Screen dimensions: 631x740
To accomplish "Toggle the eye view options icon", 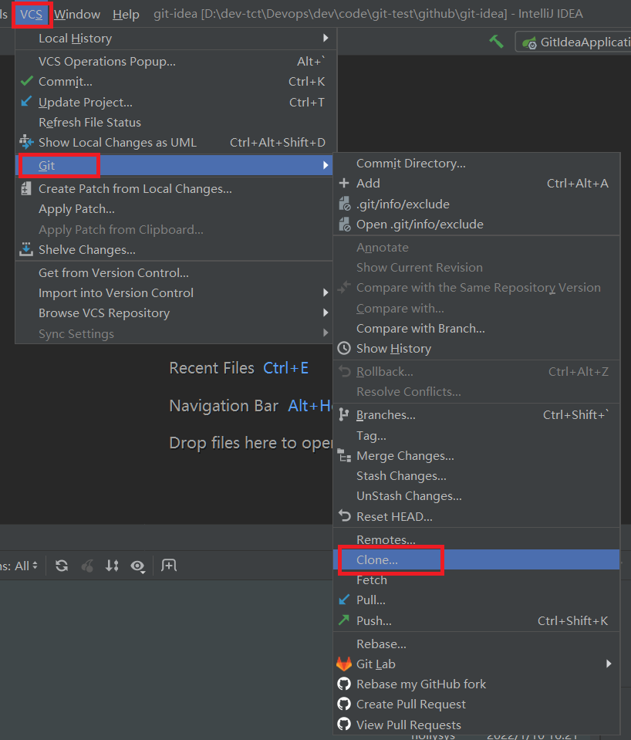I will (x=137, y=566).
